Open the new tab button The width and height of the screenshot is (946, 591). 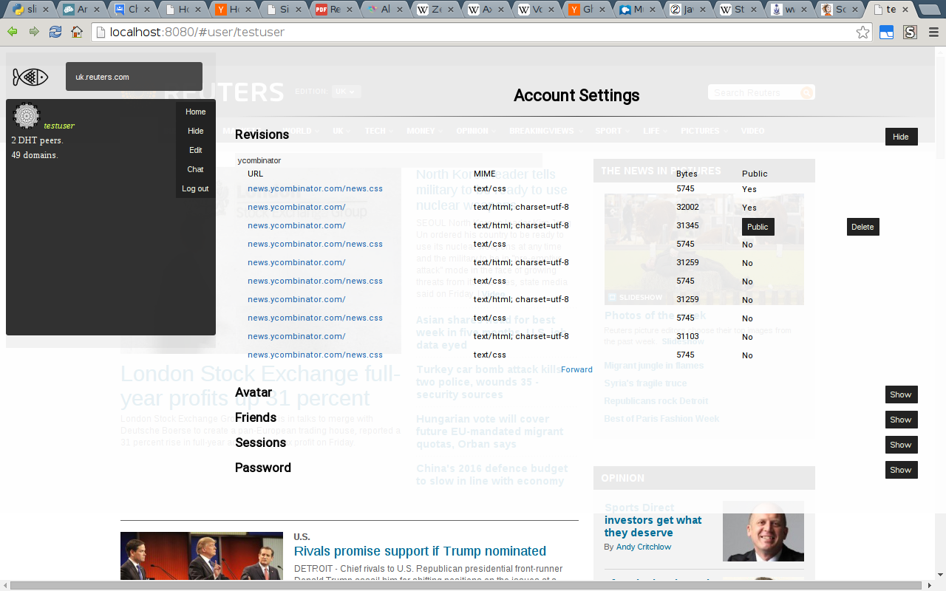pos(928,10)
